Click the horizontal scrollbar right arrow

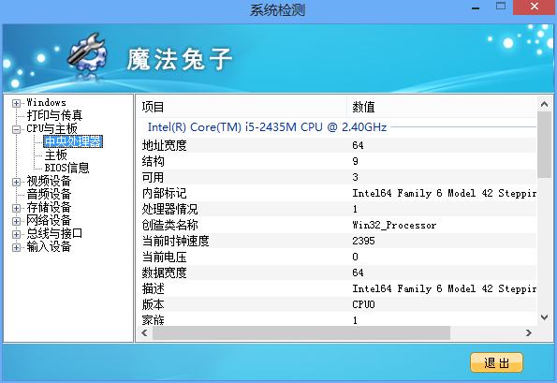pyautogui.click(x=529, y=333)
